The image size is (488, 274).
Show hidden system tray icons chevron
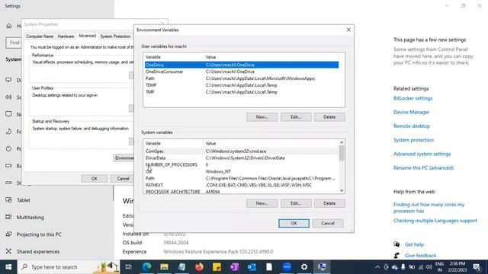point(377,267)
